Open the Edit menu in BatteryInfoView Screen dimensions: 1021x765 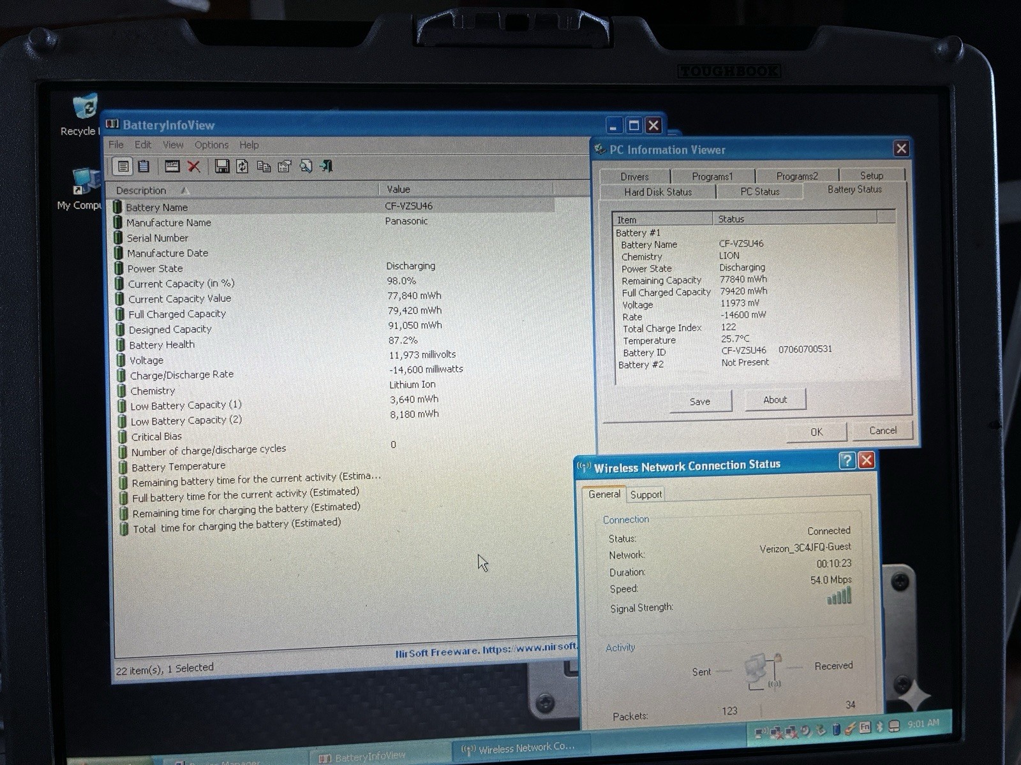coord(143,145)
